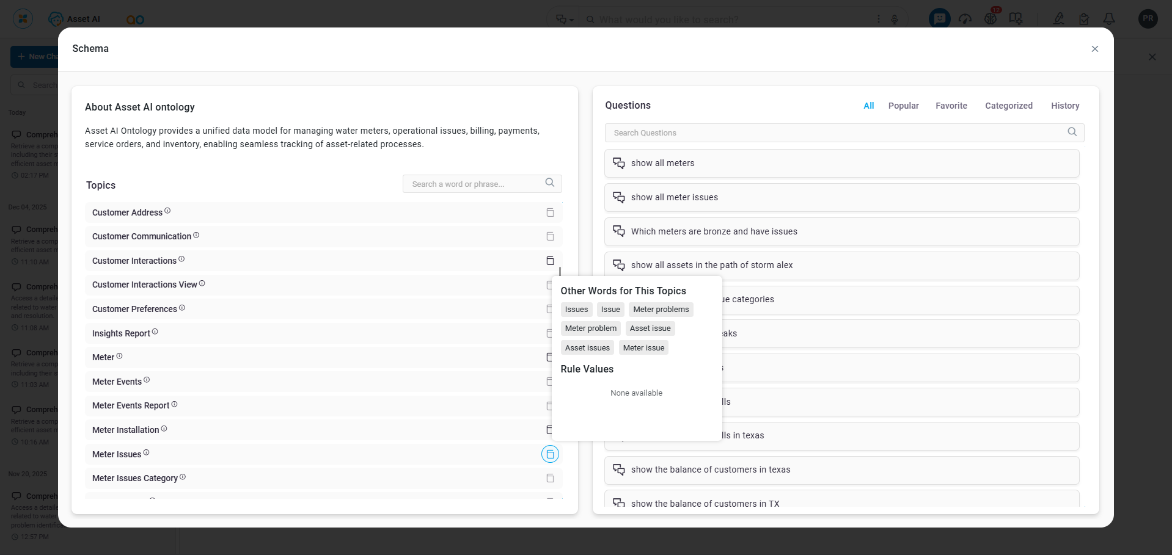Close the Schema dialog

point(1094,49)
